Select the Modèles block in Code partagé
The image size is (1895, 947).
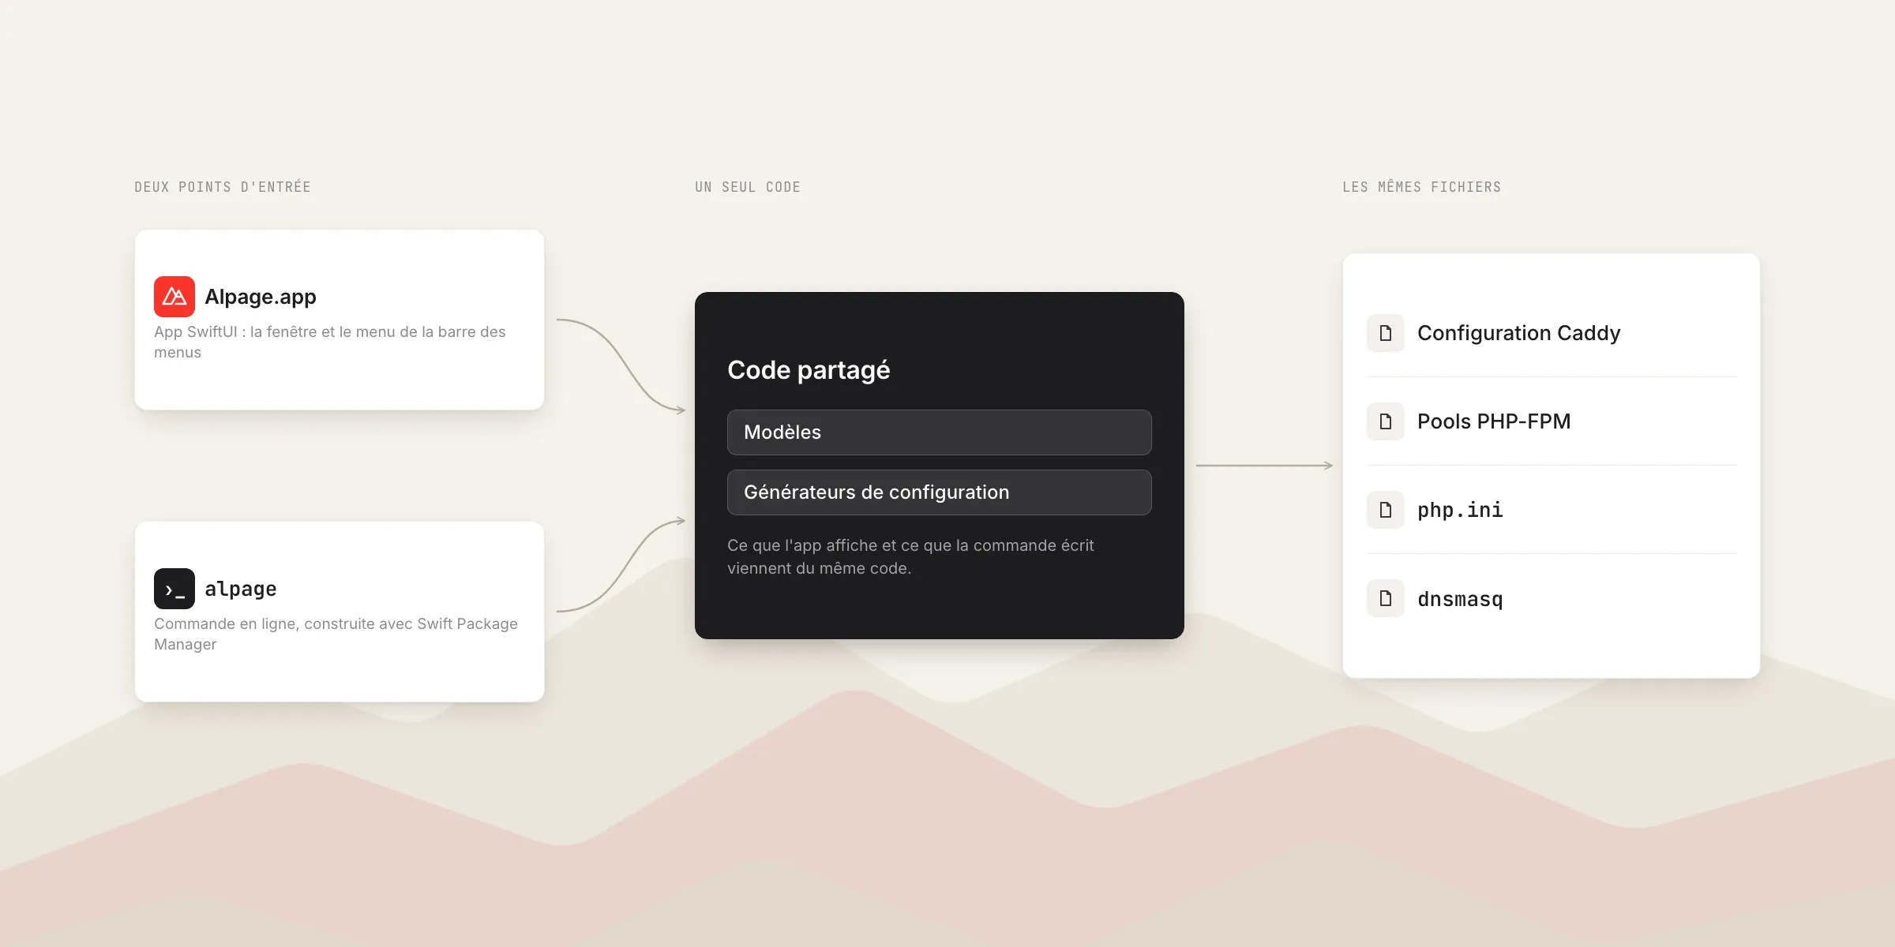coord(940,432)
